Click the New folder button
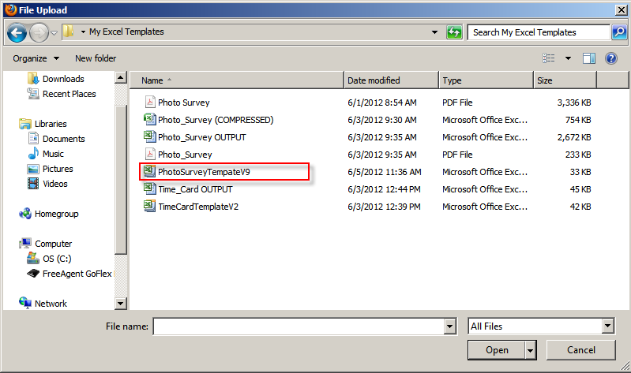Image resolution: width=631 pixels, height=373 pixels. point(96,58)
